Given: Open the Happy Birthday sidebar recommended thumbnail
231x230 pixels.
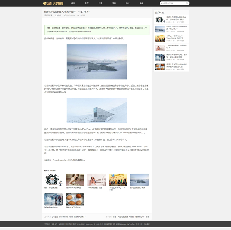Looking at the screenshot, I should click(x=160, y=38).
